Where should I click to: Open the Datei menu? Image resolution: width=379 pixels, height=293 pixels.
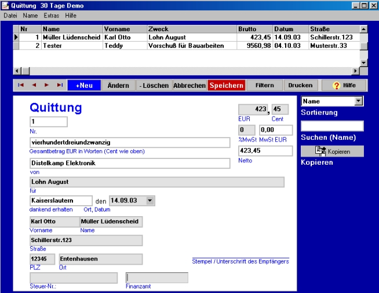[10, 16]
